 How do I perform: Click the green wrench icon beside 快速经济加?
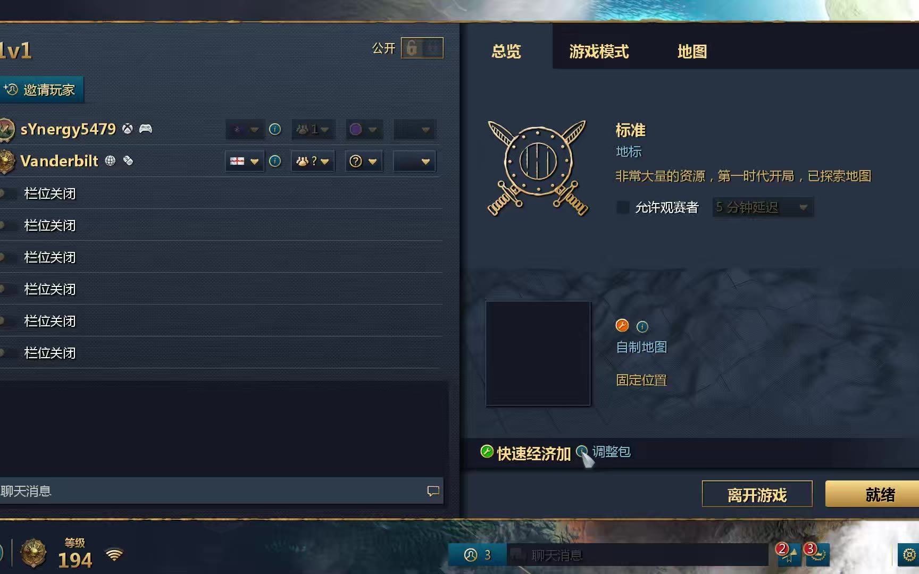[487, 451]
